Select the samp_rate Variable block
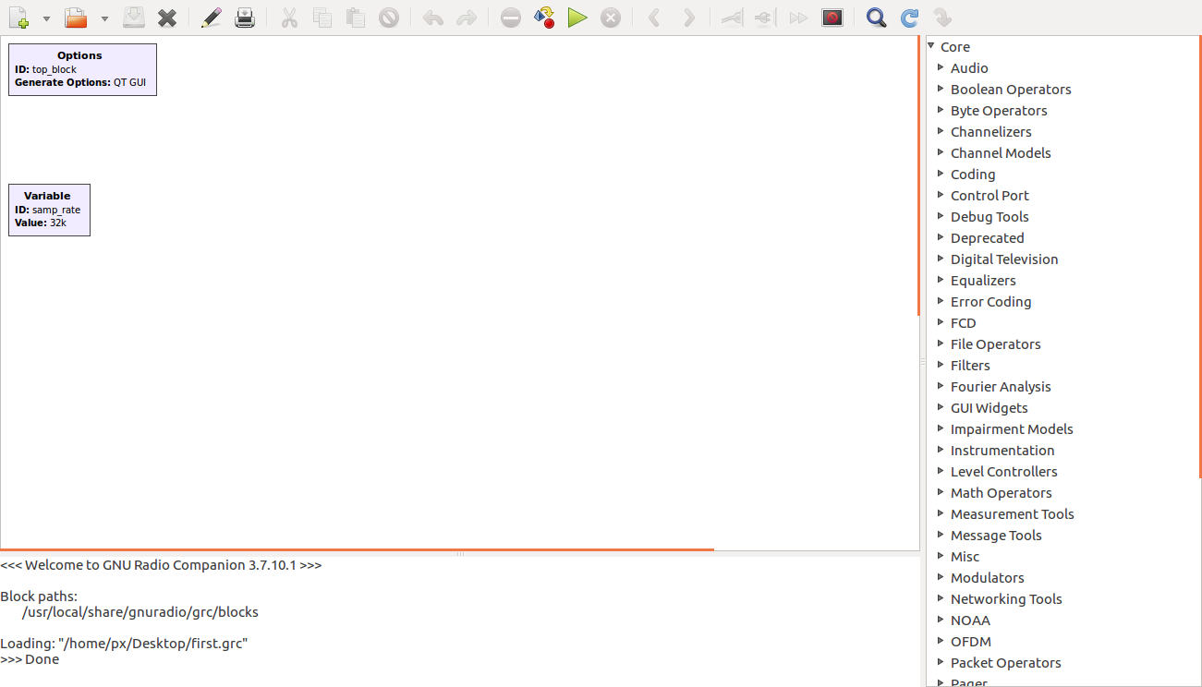1202x687 pixels. pos(49,210)
